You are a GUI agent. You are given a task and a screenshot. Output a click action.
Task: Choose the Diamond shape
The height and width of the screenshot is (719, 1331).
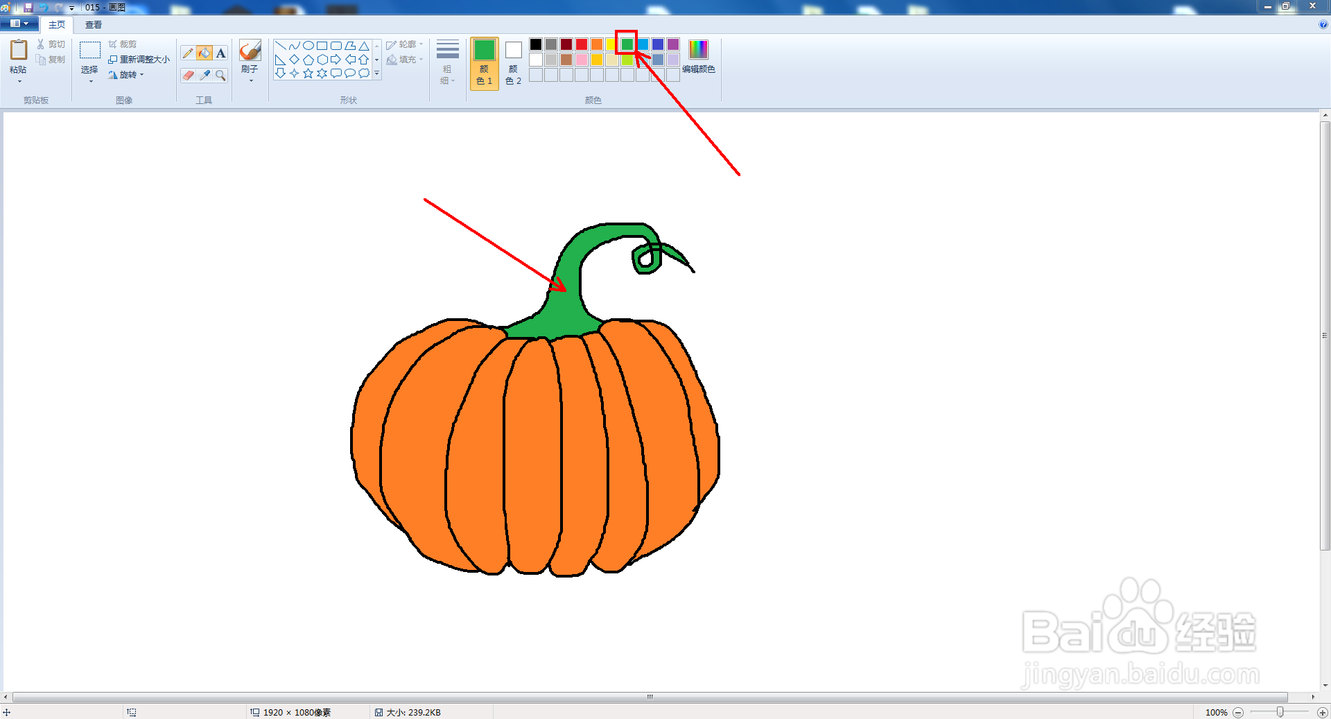click(295, 60)
